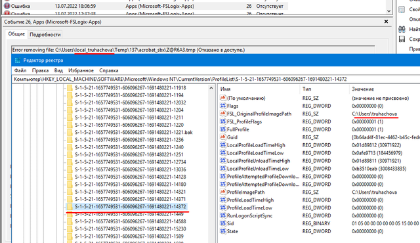Click the ProfileImagePath string icon
This screenshot has width=420, height=243.
point(223,192)
